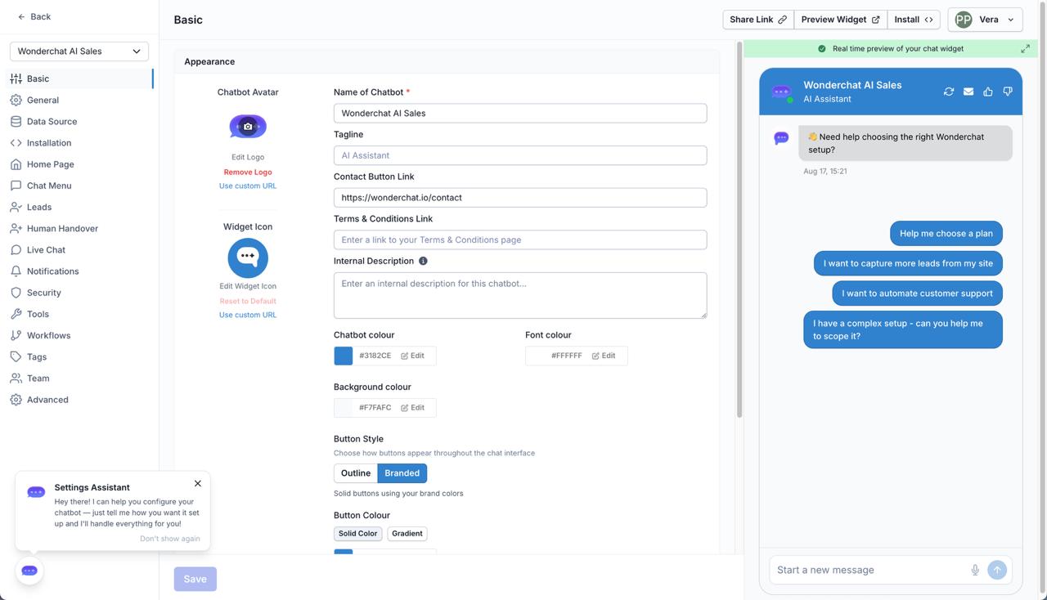Open the Home Page section
The height and width of the screenshot is (600, 1047).
tap(79, 164)
